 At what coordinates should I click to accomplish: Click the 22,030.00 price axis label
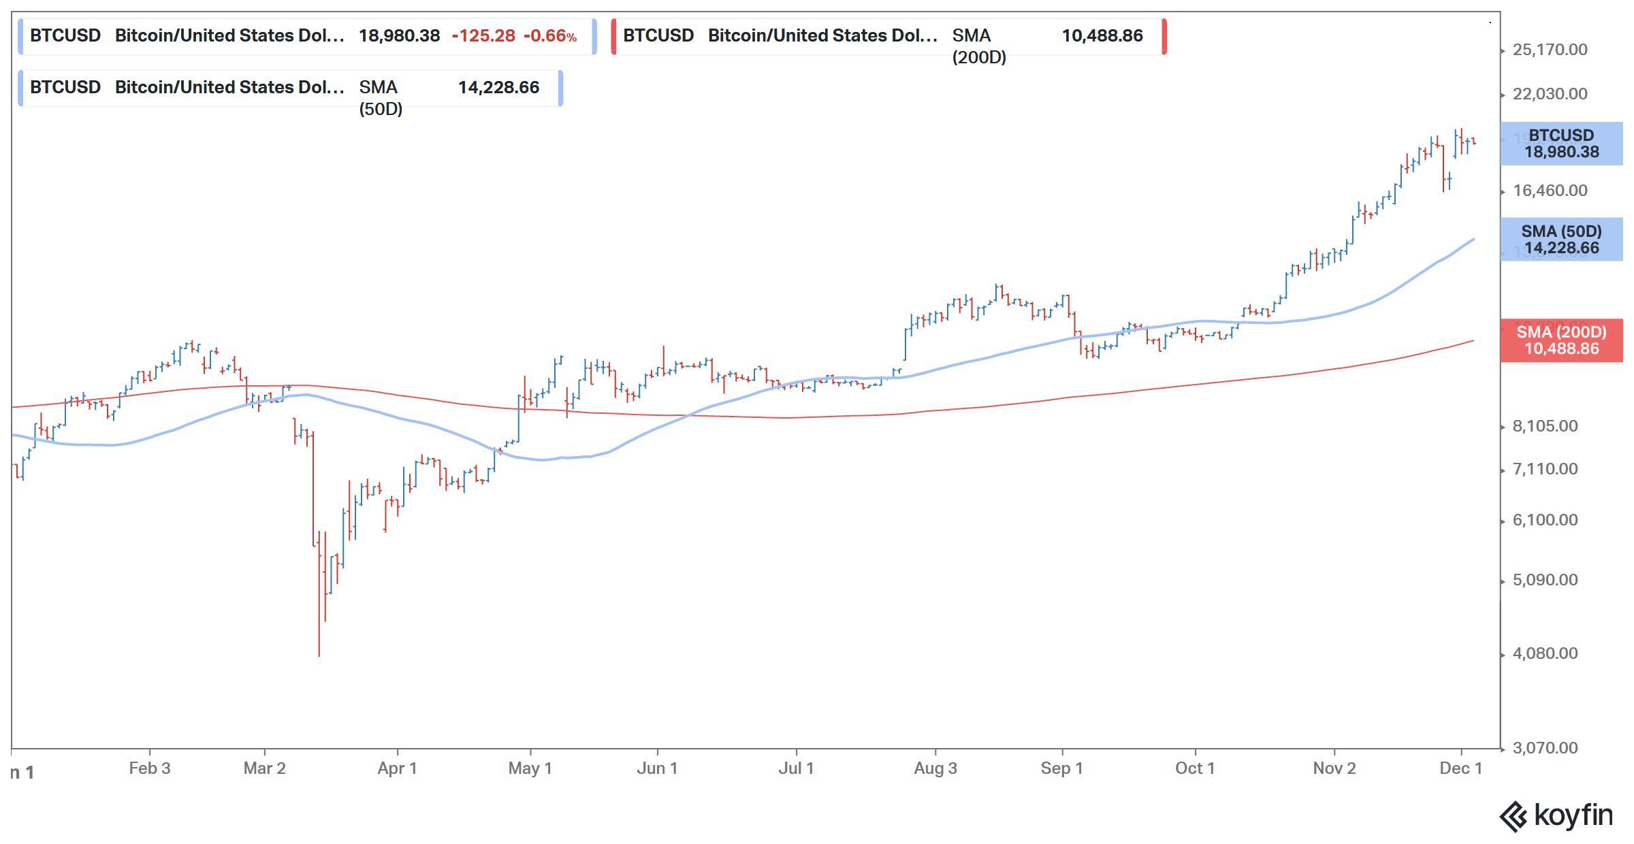pos(1550,94)
